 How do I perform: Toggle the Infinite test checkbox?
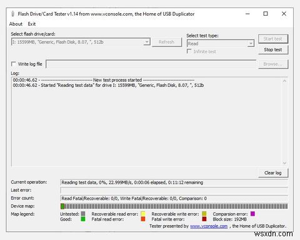(189, 51)
